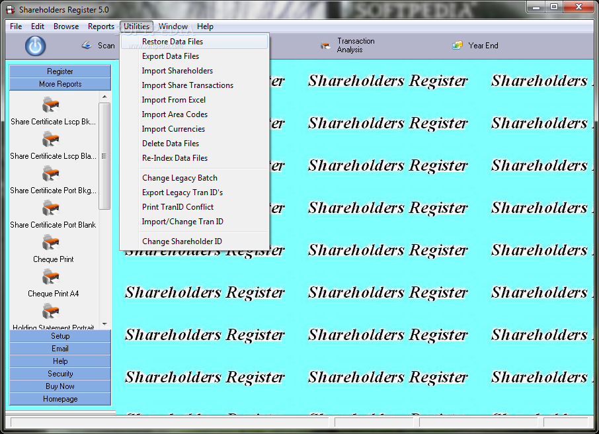599x434 pixels.
Task: Click the Shareholders Register title bar icon
Action: click(x=11, y=9)
